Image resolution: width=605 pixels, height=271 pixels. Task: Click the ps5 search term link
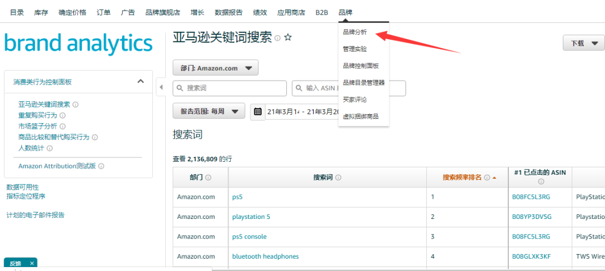[x=238, y=197]
